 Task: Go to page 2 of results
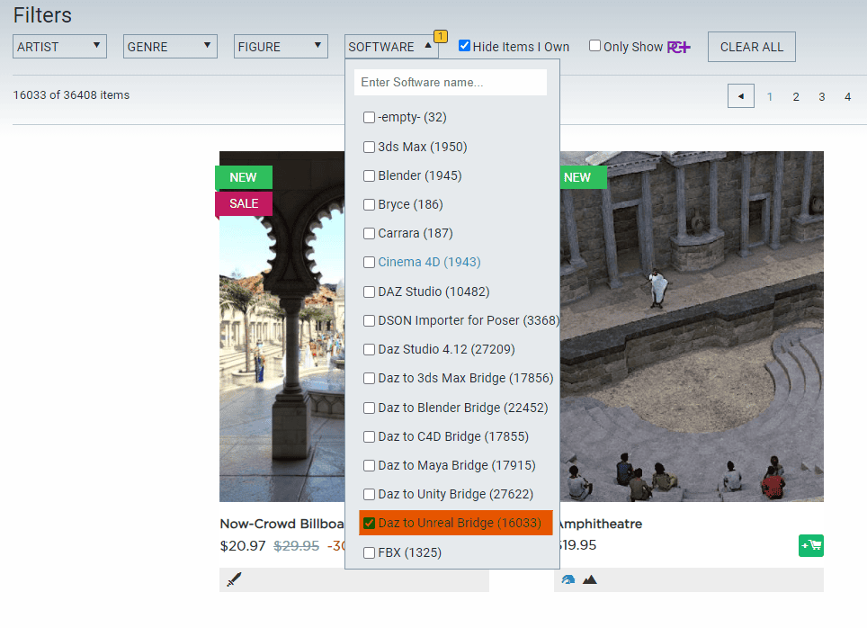tap(795, 95)
